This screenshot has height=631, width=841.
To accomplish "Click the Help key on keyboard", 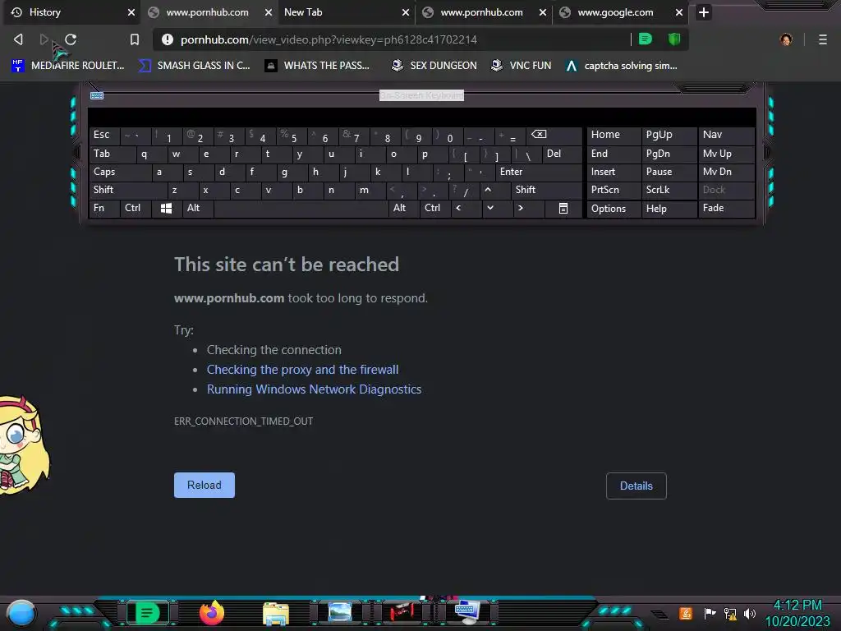I will (x=669, y=208).
